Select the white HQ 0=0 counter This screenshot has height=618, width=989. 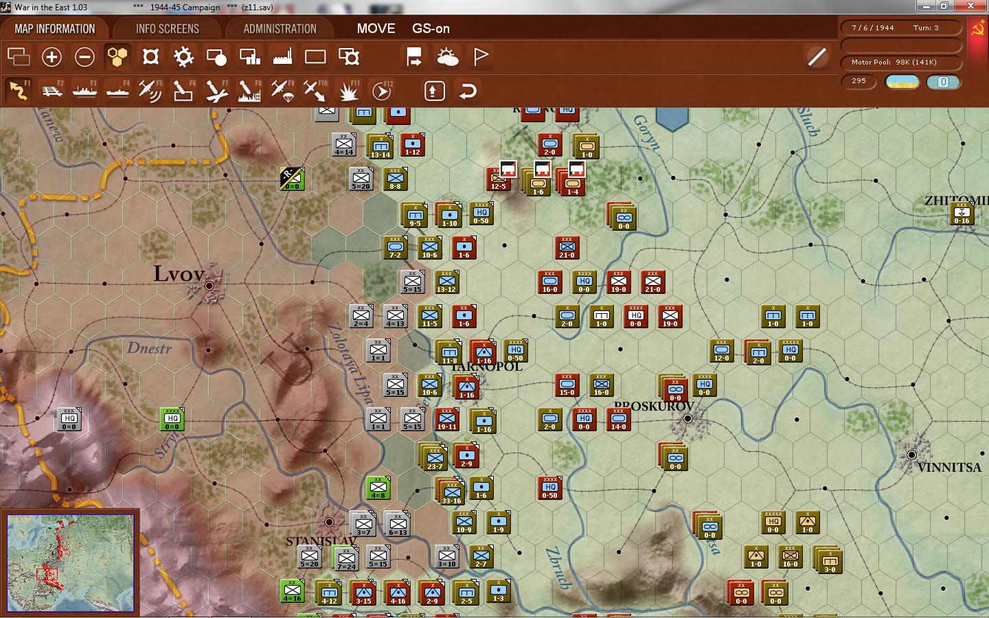click(x=69, y=419)
